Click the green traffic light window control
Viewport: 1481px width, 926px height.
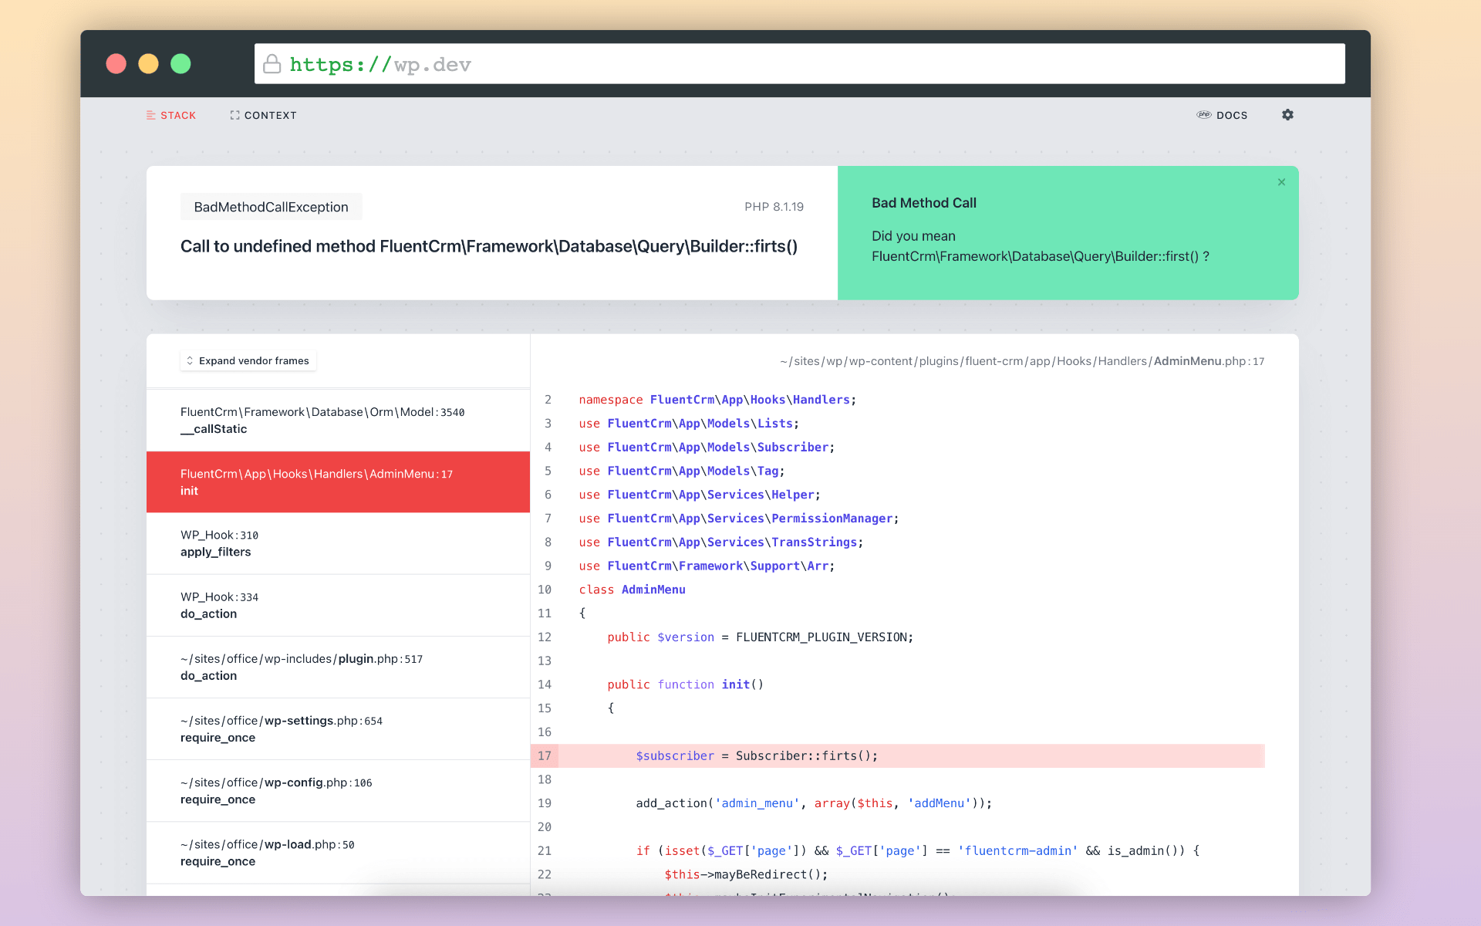pos(180,63)
